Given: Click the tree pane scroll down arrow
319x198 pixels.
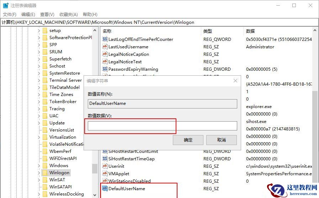Looking at the screenshot, I should coord(95,195).
